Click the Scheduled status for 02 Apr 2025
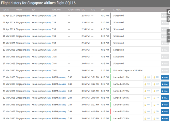Screen dimensions: 170x122 [x=119, y=22]
